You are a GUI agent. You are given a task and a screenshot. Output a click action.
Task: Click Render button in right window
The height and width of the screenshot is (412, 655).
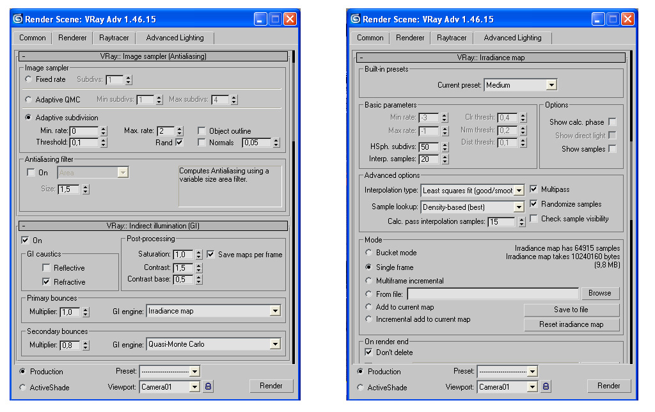(609, 386)
